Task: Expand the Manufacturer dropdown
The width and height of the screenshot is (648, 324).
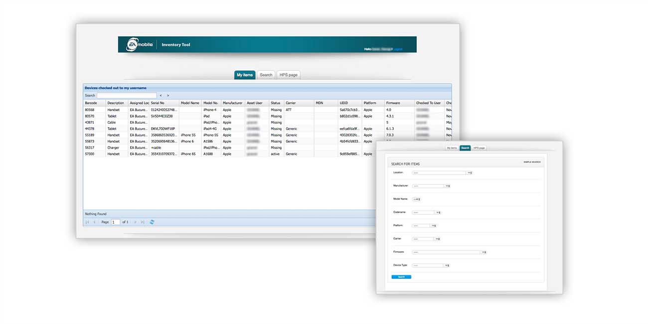Action: (x=430, y=186)
